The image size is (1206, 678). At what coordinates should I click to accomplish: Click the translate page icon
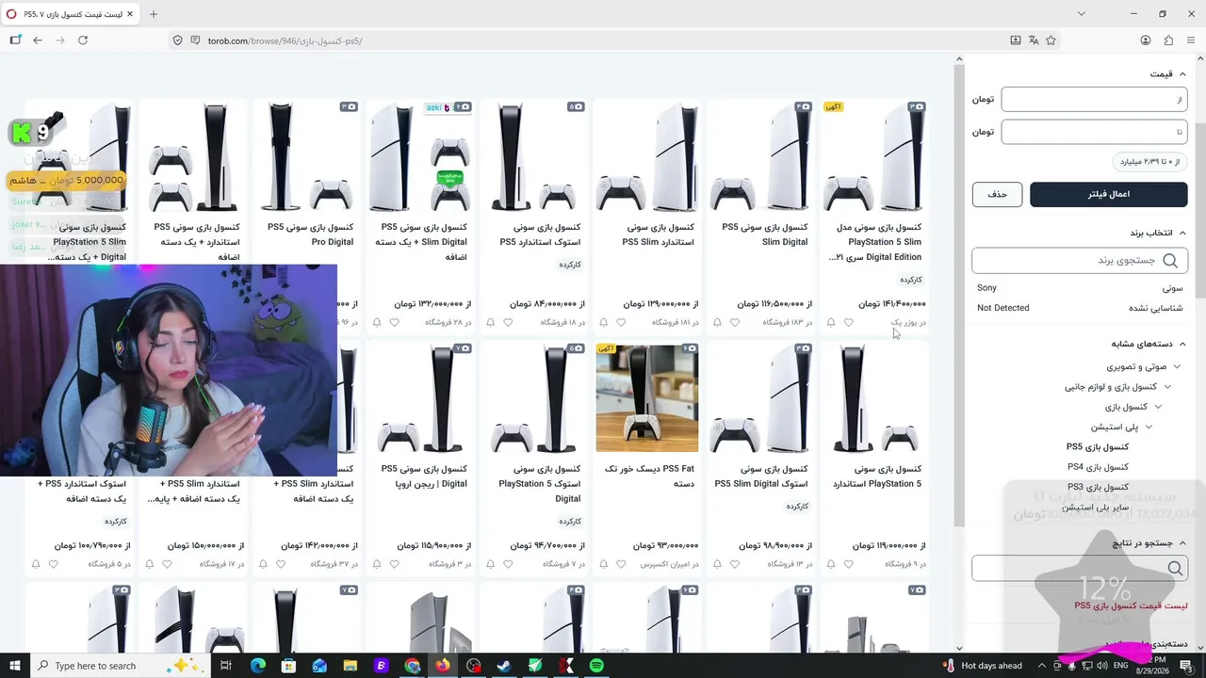pos(1034,40)
